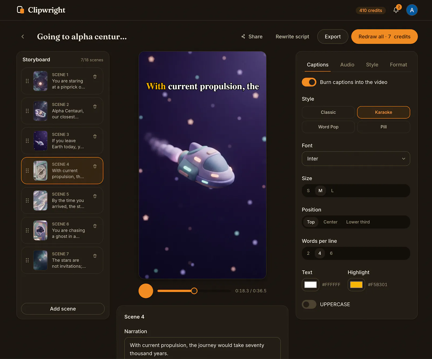Viewport: 432px width, 359px height.
Task: Select Scene 1 thumbnail
Action: [40, 81]
